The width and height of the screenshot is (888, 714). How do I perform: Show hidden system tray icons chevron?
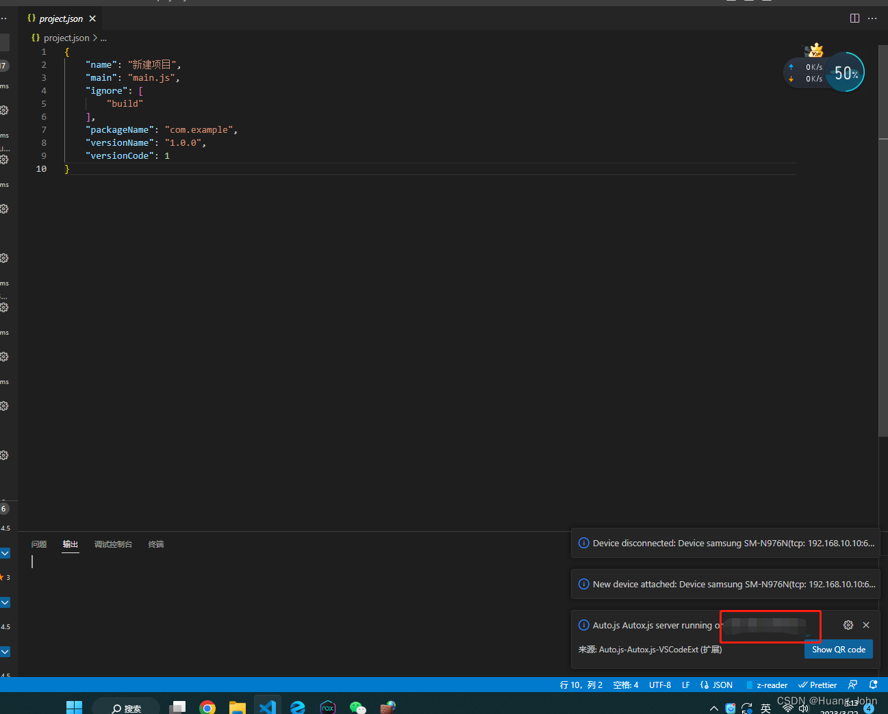(x=713, y=709)
